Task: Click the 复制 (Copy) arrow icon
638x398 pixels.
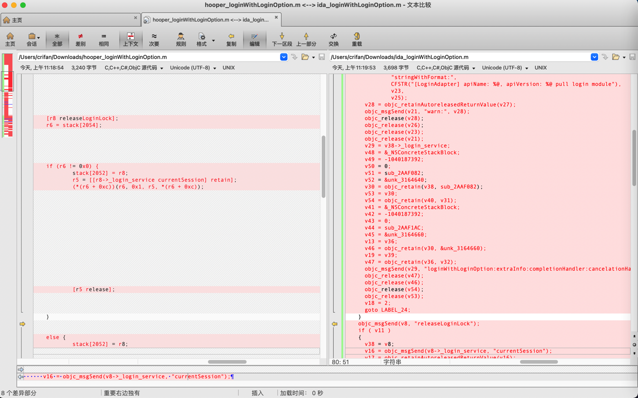Action: point(231,39)
